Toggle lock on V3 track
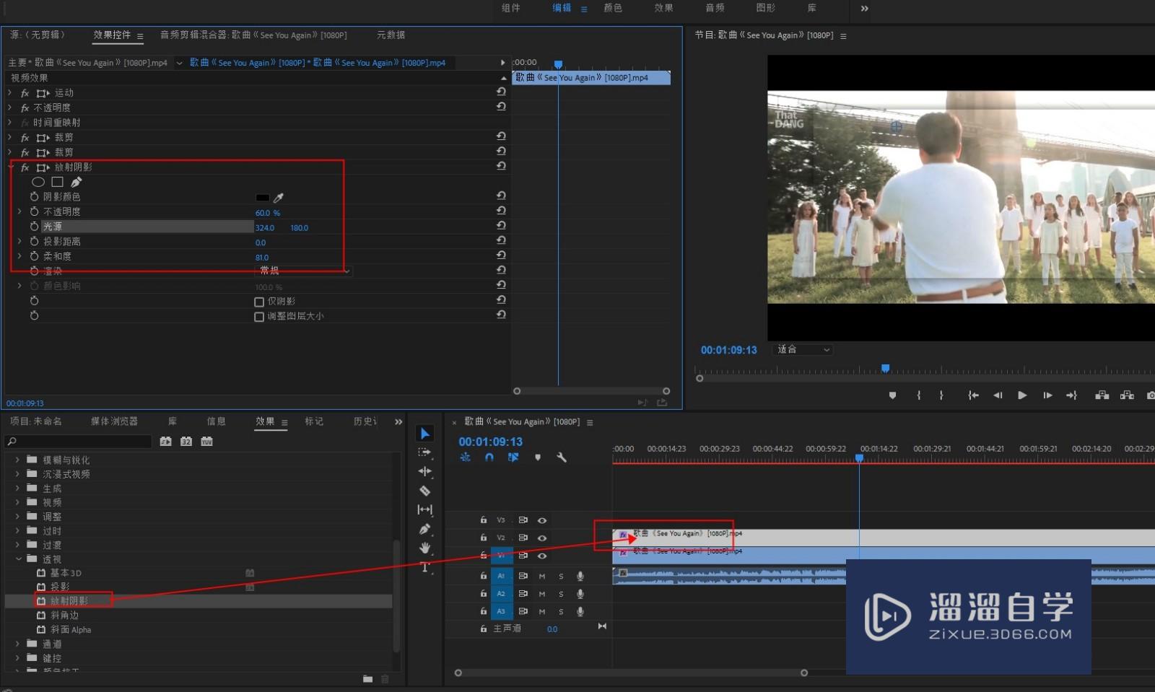 pyautogui.click(x=484, y=520)
